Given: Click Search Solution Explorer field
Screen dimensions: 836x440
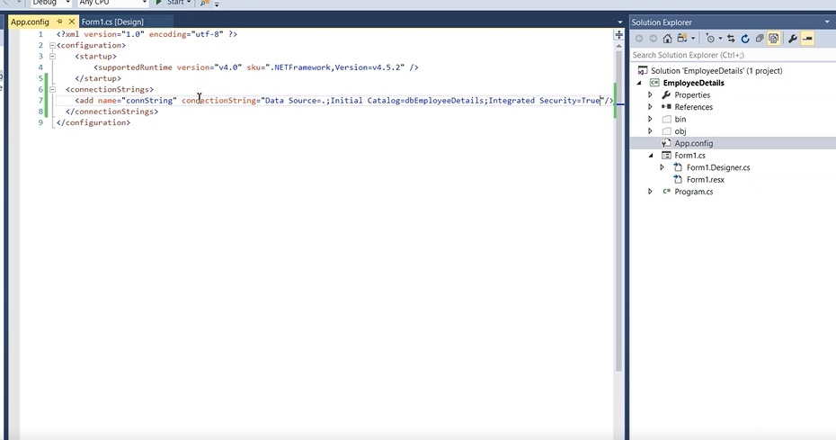Looking at the screenshot, I should (733, 55).
